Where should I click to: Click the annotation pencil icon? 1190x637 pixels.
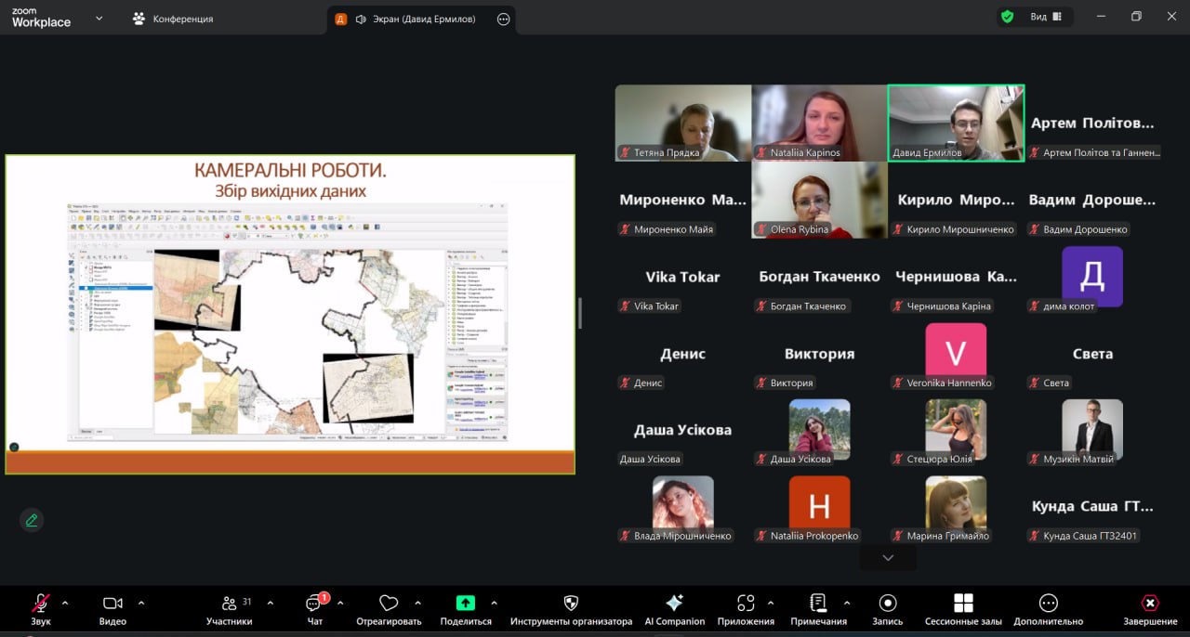pyautogui.click(x=32, y=520)
